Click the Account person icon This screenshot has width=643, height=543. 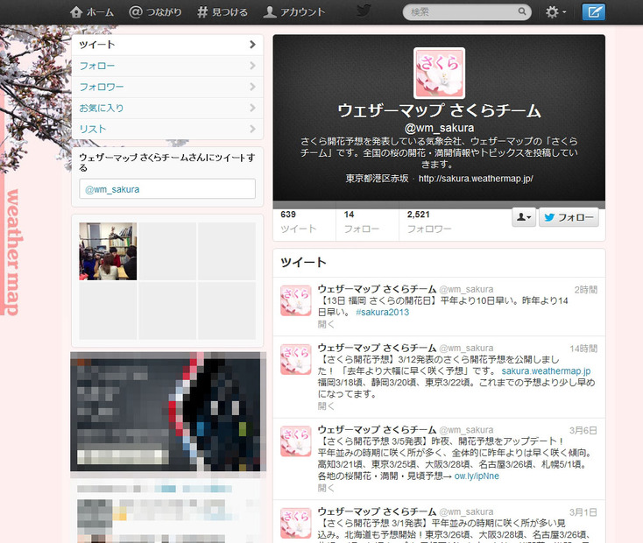[270, 12]
